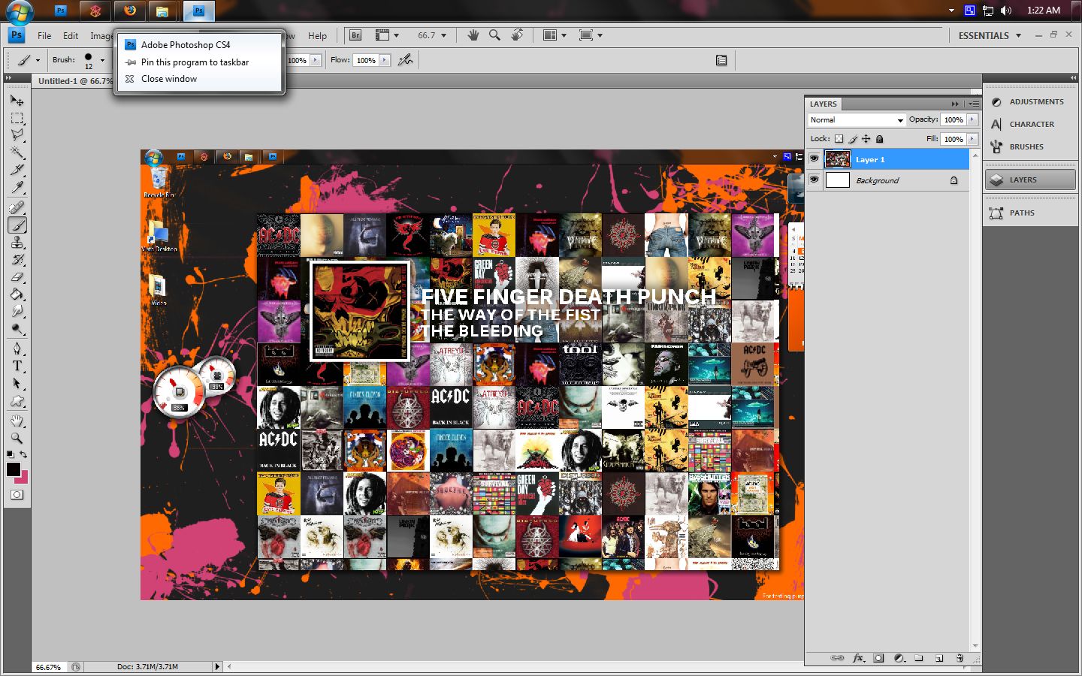Select the Smudge tool

[17, 311]
